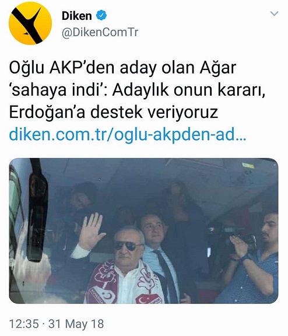Open the Diken yellow profile avatar
Image resolution: width=288 pixels, height=336 pixels.
pos(30,23)
